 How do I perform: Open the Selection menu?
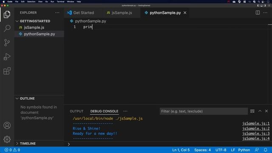click(31, 2)
